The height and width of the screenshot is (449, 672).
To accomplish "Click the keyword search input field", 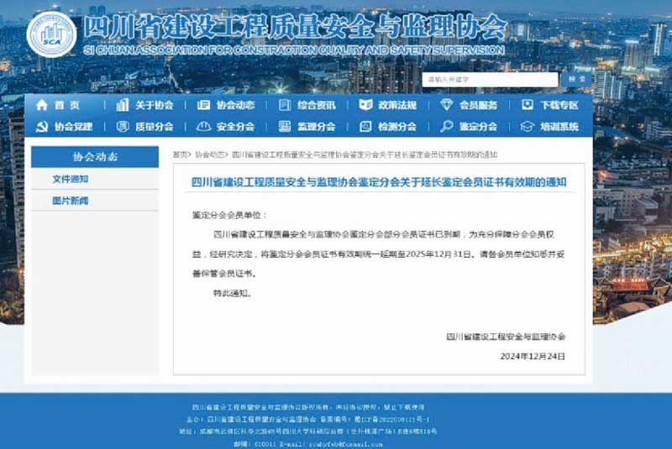I will coord(490,79).
